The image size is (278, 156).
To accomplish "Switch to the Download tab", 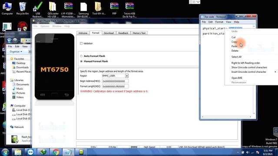I will click(109, 33).
